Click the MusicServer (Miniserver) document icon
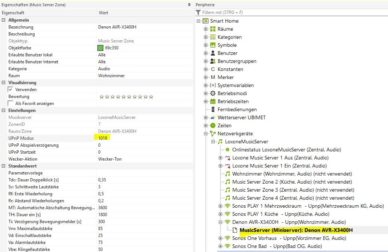Viewport: 388px width, 252px height. coord(235,230)
